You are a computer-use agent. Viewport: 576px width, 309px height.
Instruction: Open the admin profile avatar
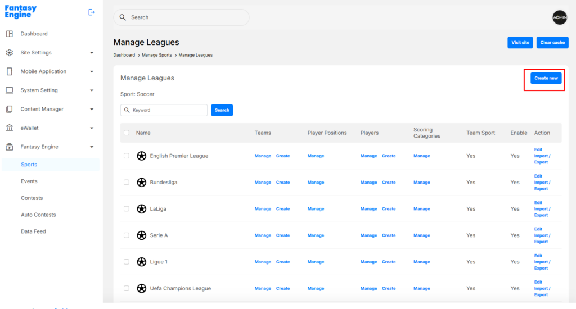click(x=560, y=17)
